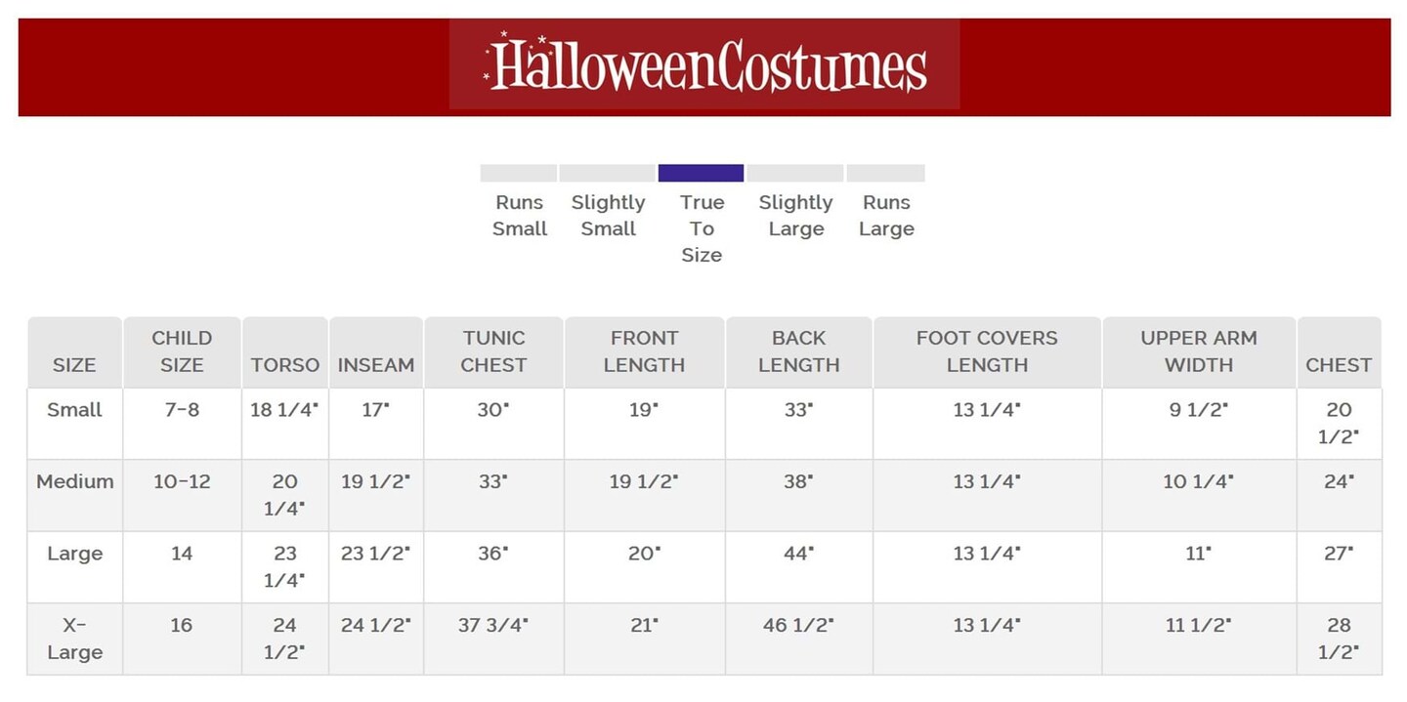The image size is (1407, 702).
Task: Click the FOOT COVERS LENGTH header
Action: (987, 351)
